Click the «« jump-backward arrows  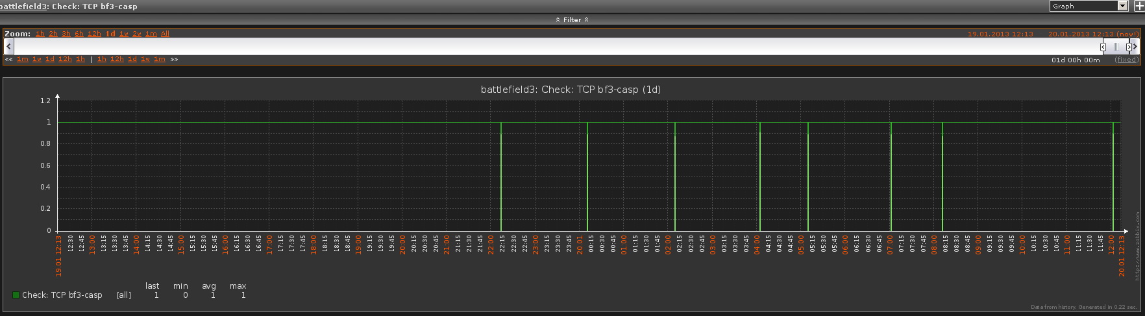[9, 60]
